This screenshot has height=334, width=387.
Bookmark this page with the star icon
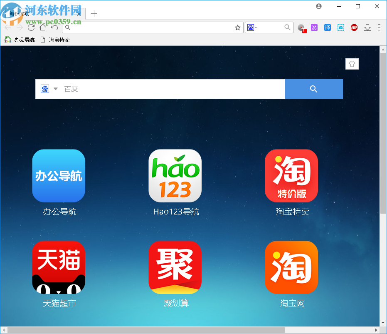(x=237, y=27)
